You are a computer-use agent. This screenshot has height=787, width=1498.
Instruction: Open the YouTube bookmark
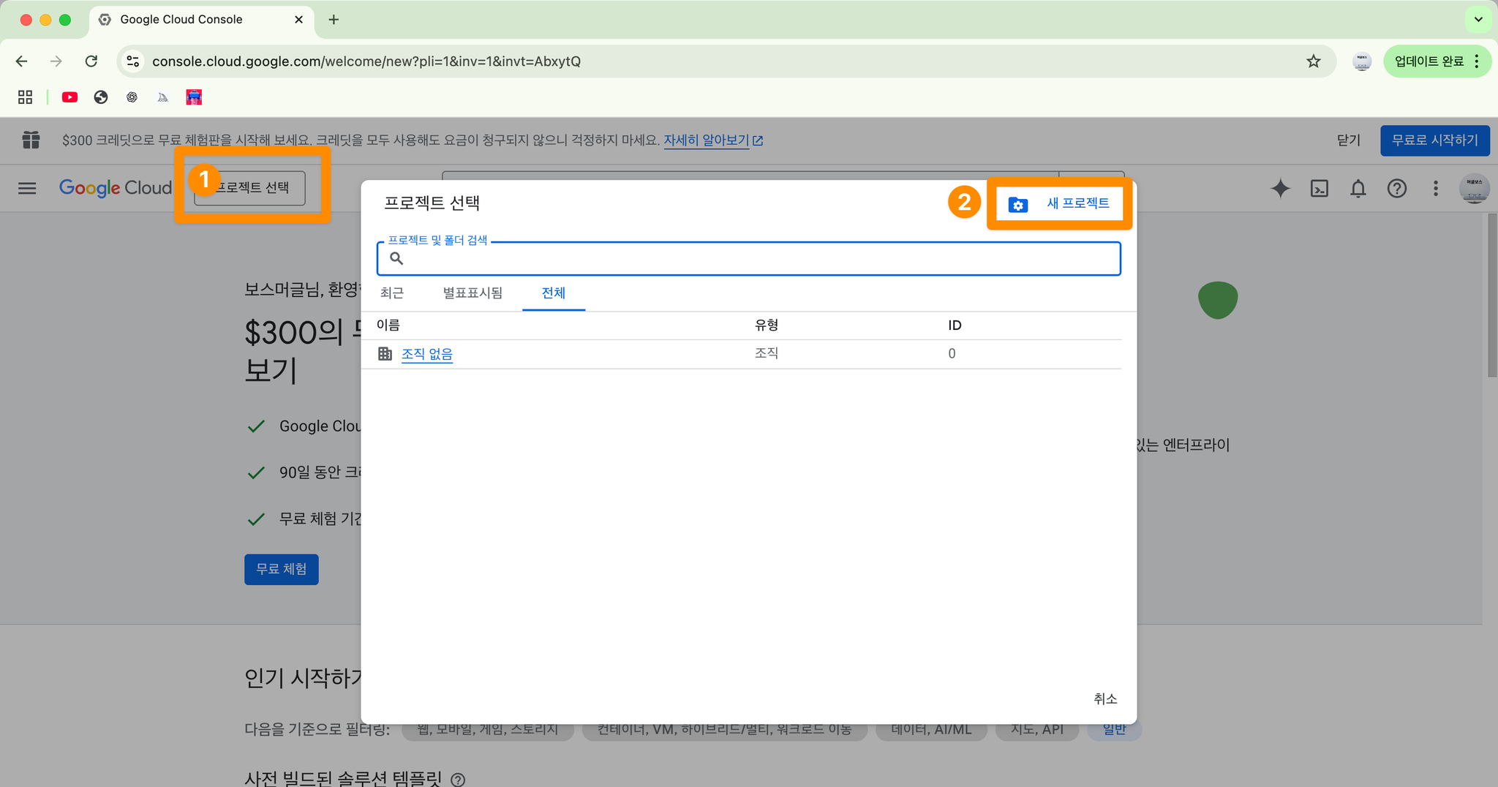tap(69, 97)
